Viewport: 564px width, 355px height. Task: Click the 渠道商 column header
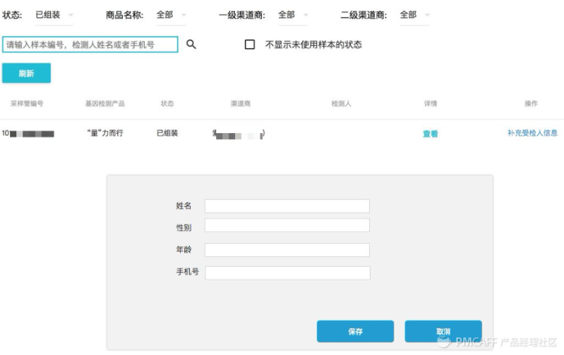[241, 104]
